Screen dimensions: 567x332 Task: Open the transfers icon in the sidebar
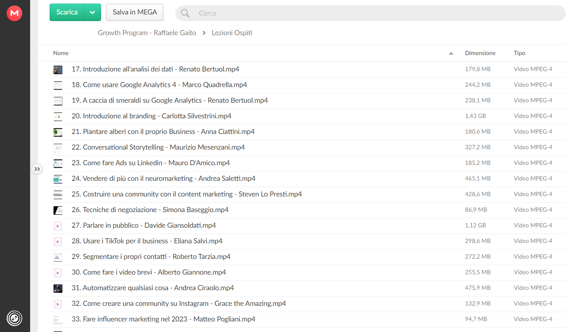[14, 318]
